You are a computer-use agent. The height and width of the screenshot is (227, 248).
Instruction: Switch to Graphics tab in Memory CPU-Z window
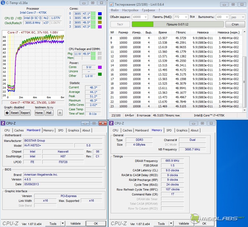pyautogui.click(x=182, y=130)
